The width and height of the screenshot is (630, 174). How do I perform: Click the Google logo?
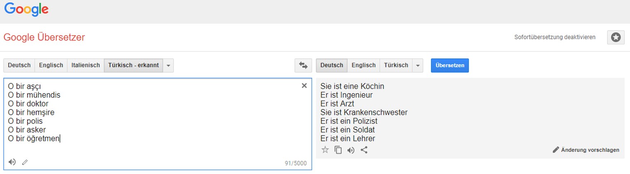[26, 9]
